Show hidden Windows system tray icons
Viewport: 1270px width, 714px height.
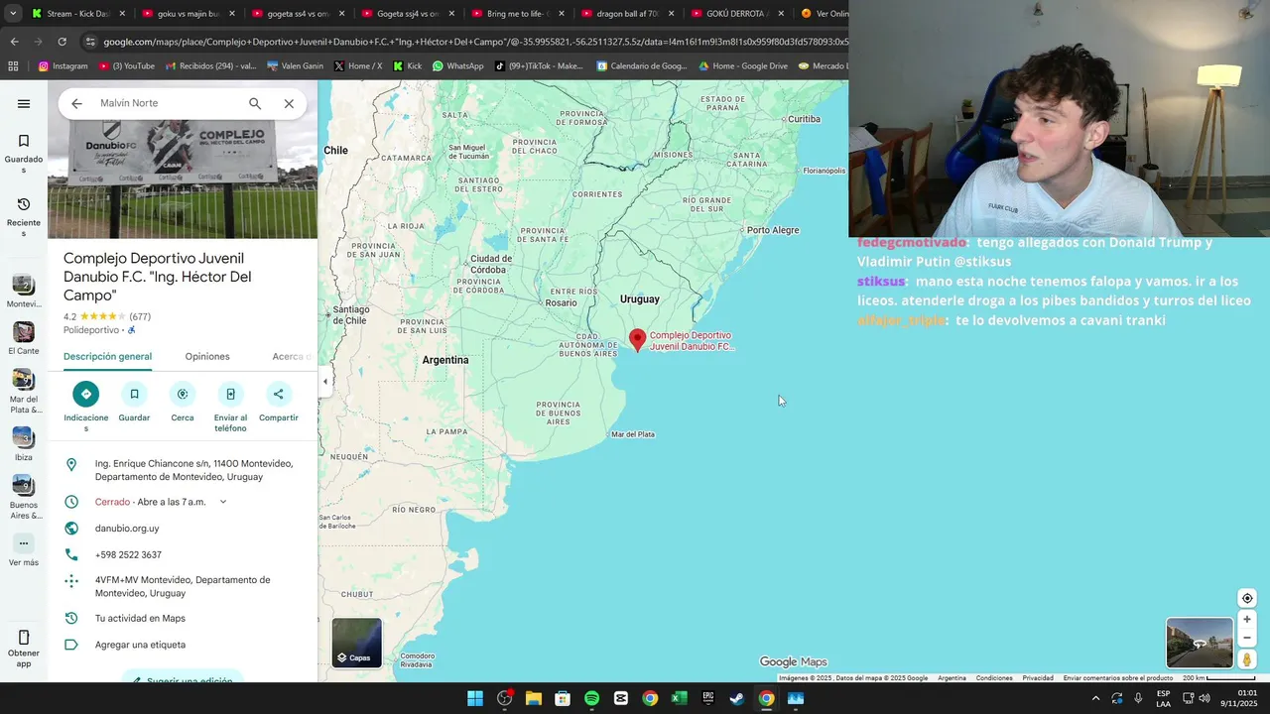1095,698
